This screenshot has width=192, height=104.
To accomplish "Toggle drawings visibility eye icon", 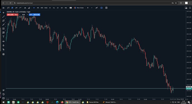I will tap(3, 42).
